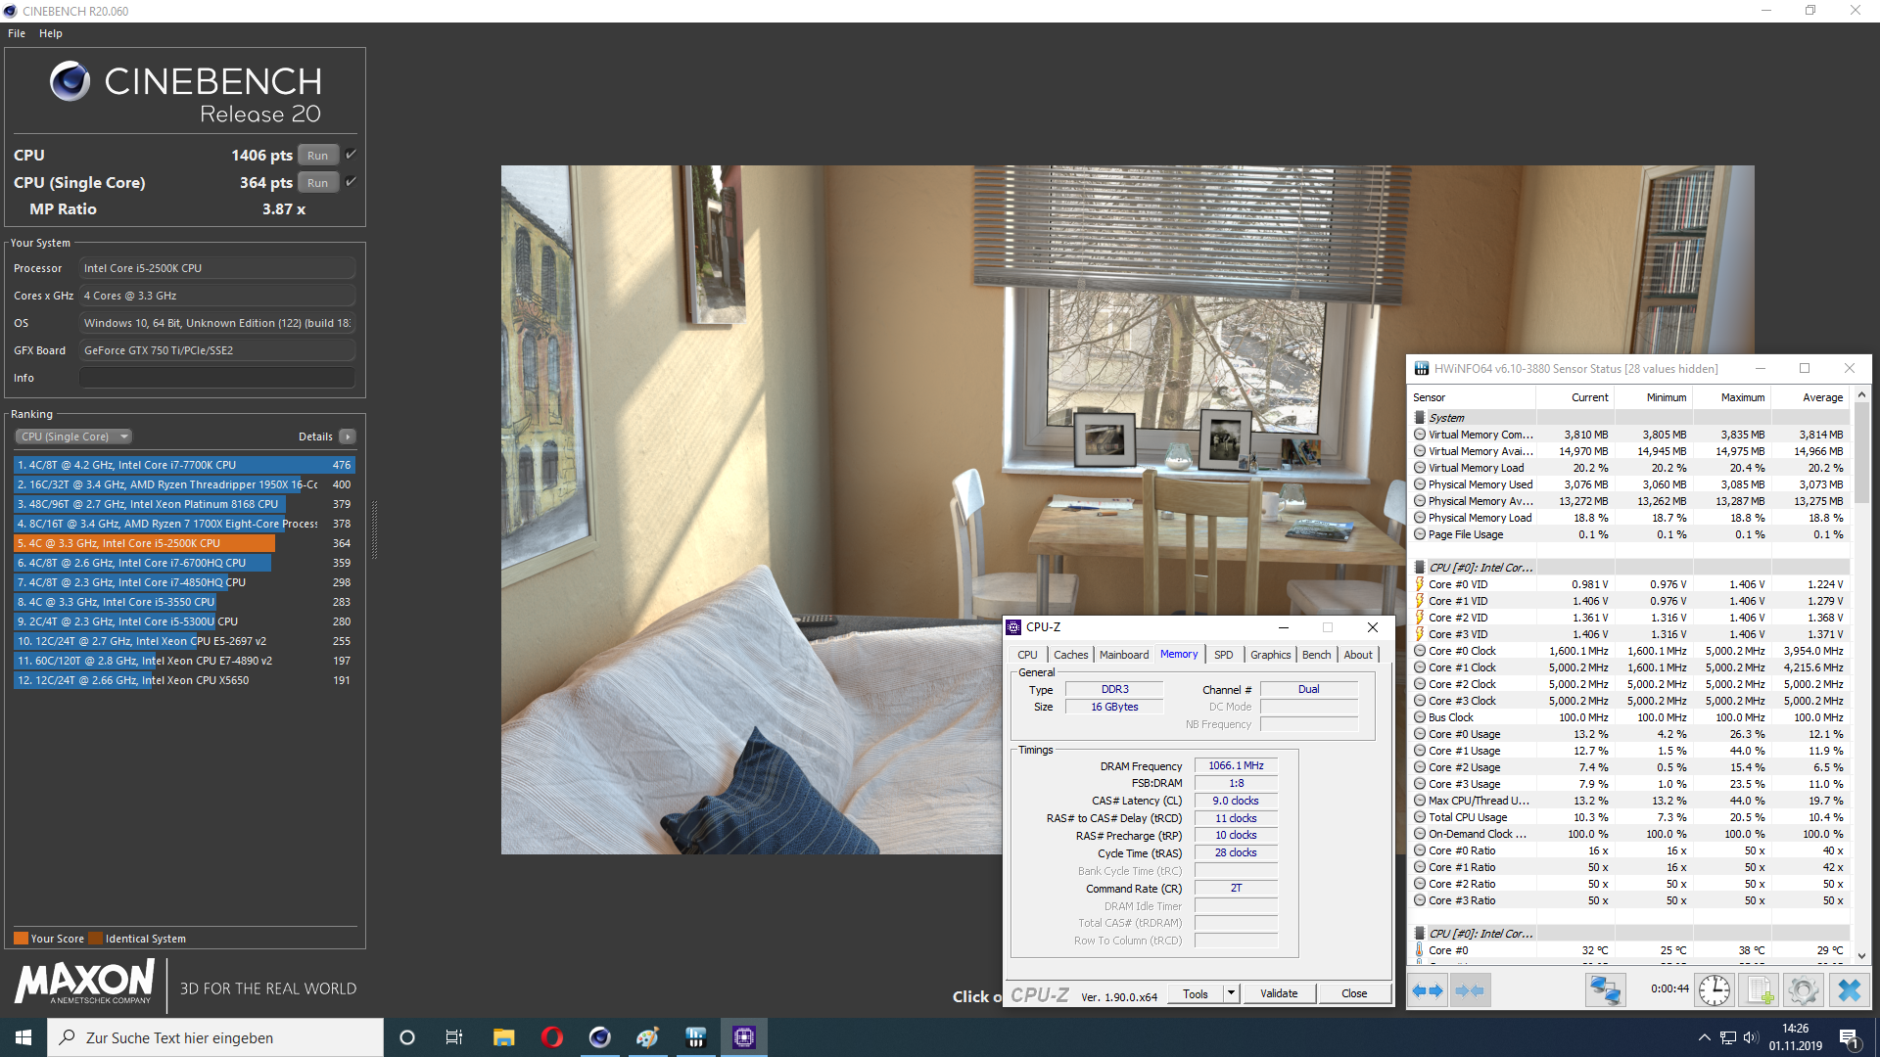
Task: Open CPU-Z from the taskbar
Action: (744, 1037)
